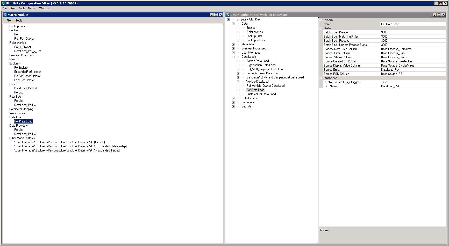Edit Batch Size - Deletion value

(x=413, y=32)
